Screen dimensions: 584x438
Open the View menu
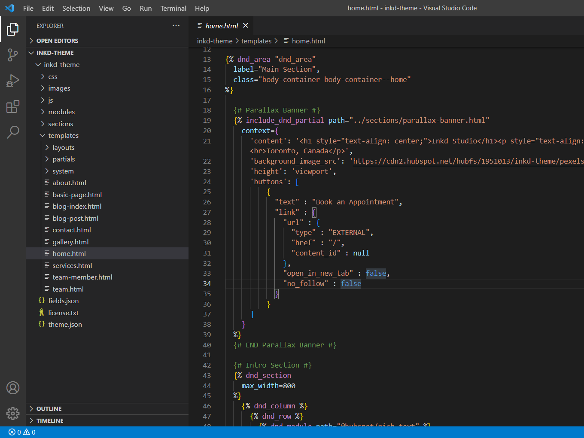(106, 8)
